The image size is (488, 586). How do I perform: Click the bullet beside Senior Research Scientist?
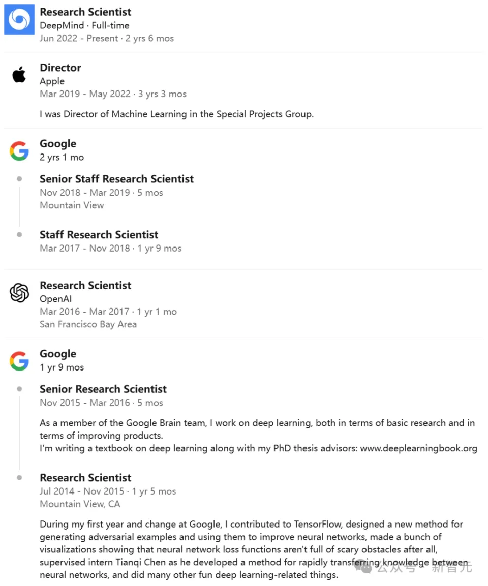tap(19, 389)
